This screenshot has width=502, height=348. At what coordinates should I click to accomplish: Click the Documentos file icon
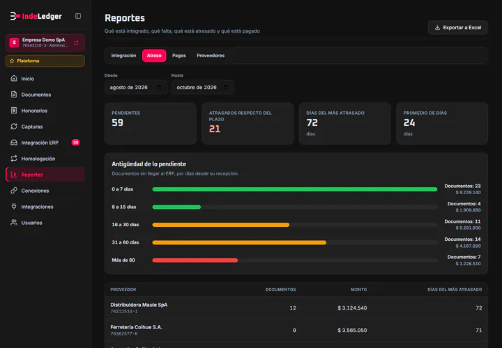click(x=14, y=94)
